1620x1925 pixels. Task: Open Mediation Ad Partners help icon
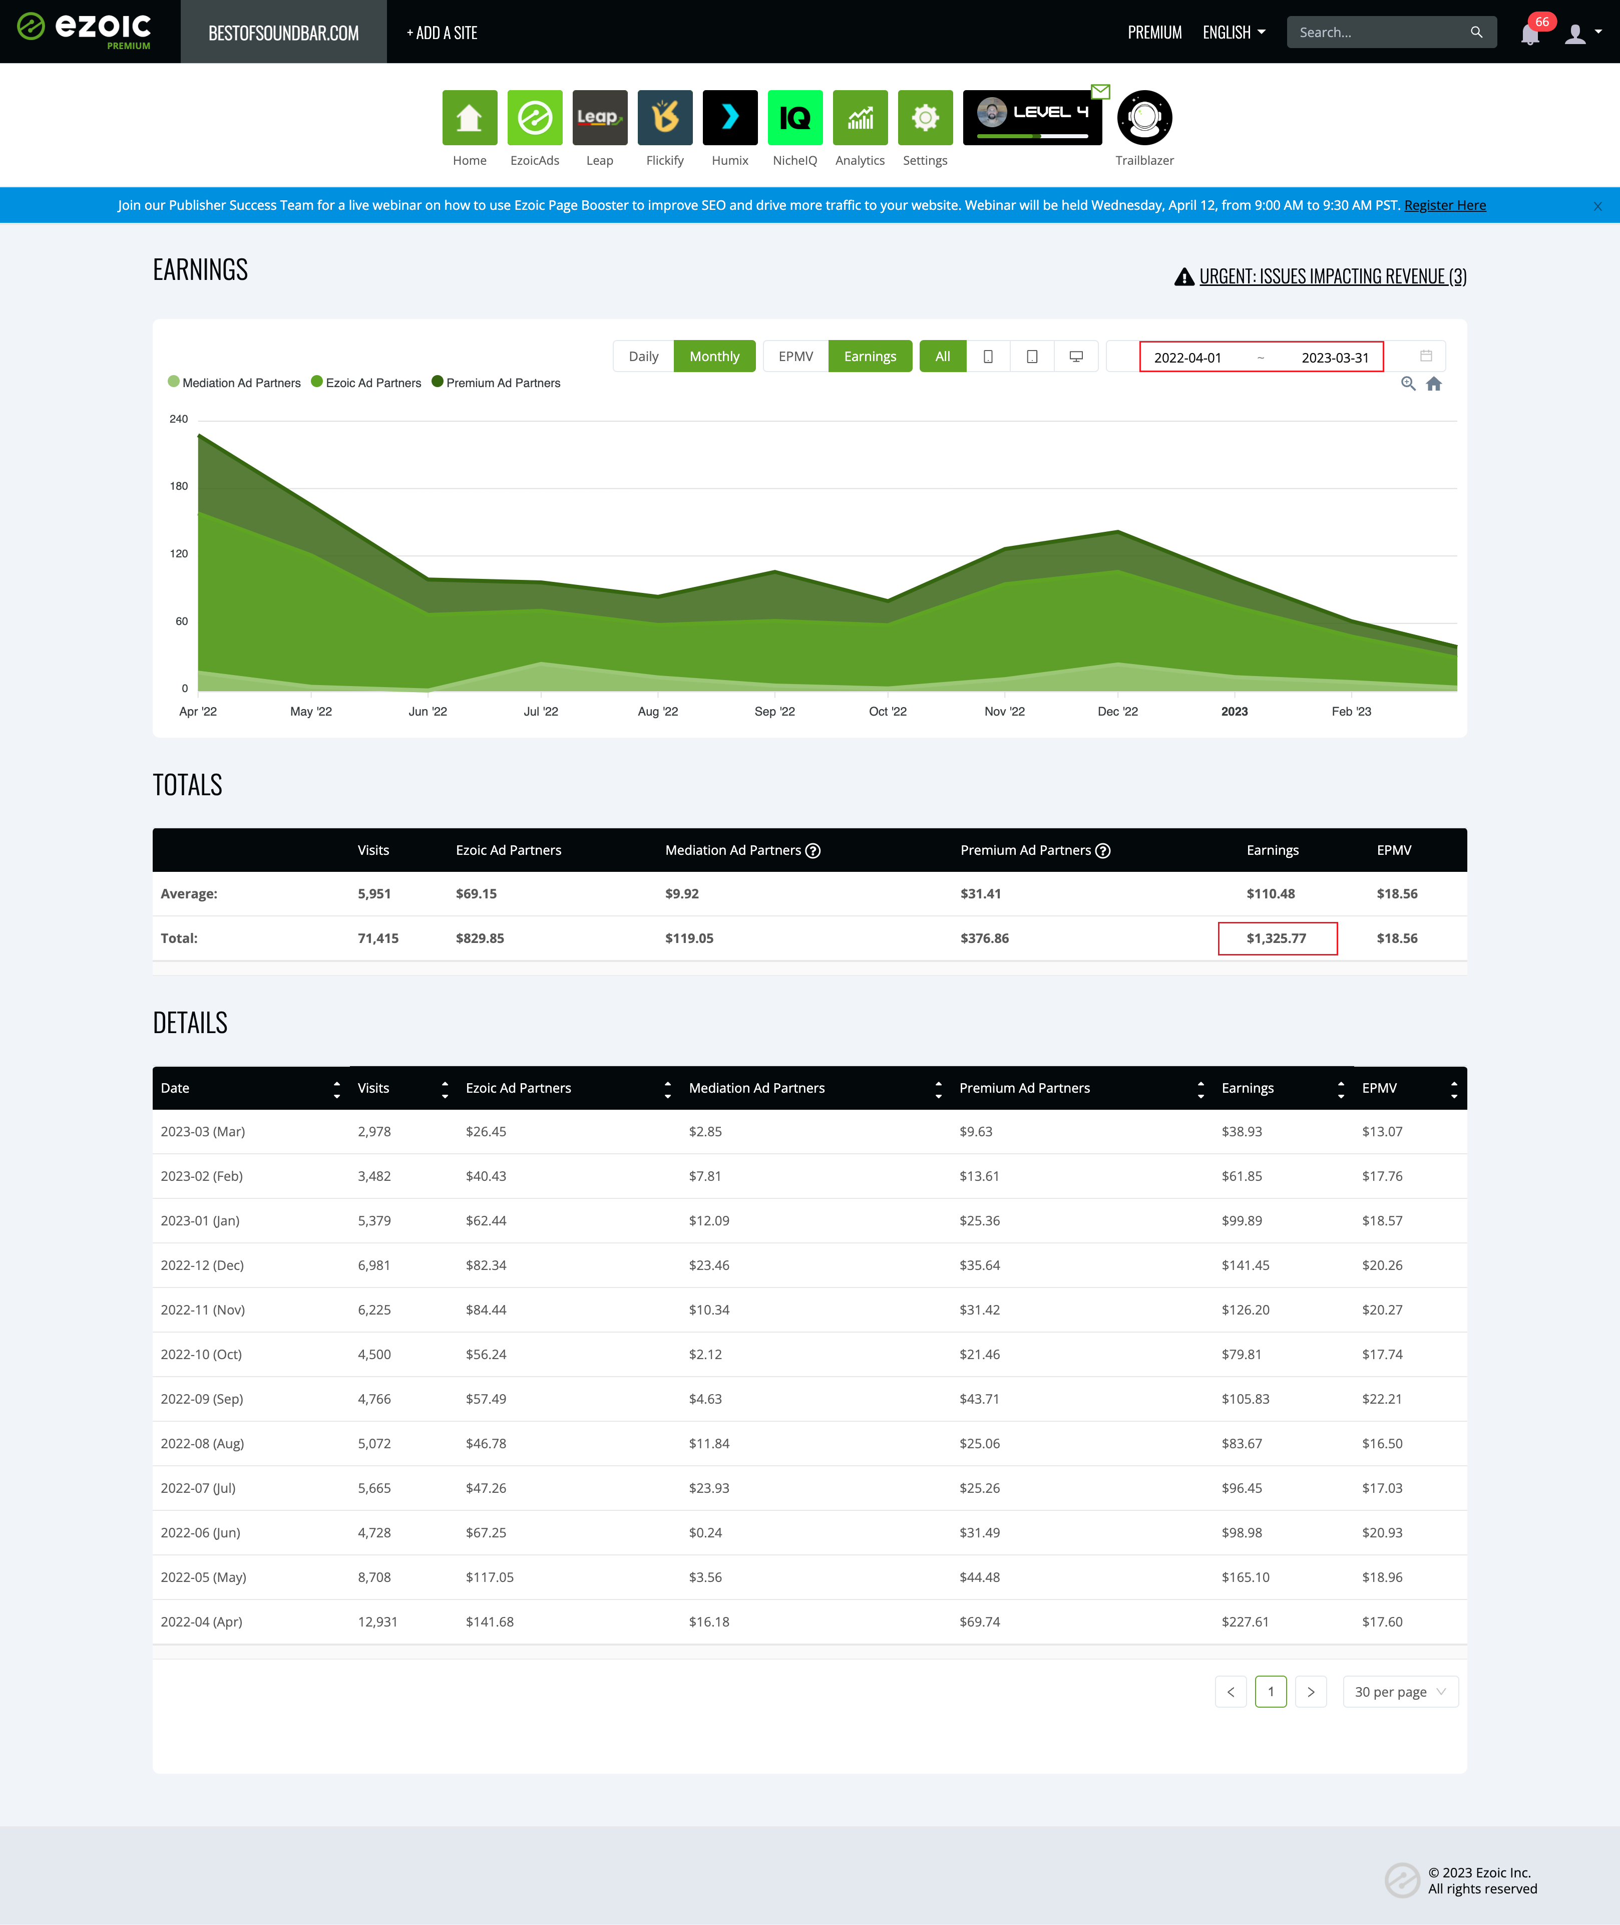pos(813,850)
